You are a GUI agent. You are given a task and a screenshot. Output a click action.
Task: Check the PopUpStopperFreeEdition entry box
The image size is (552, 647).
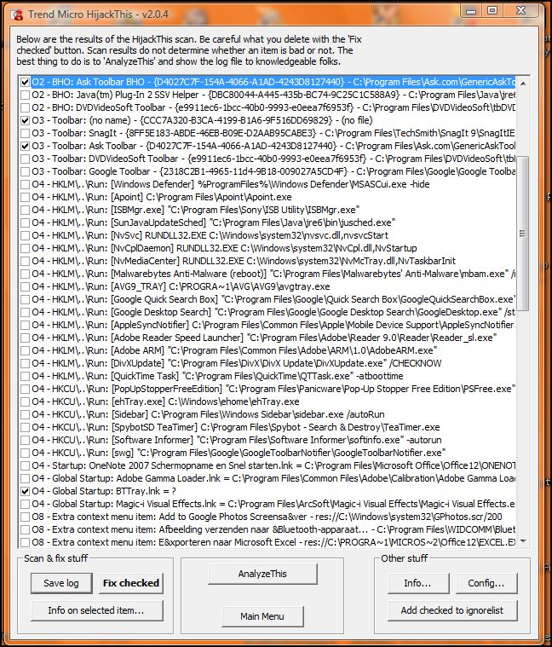tap(26, 389)
